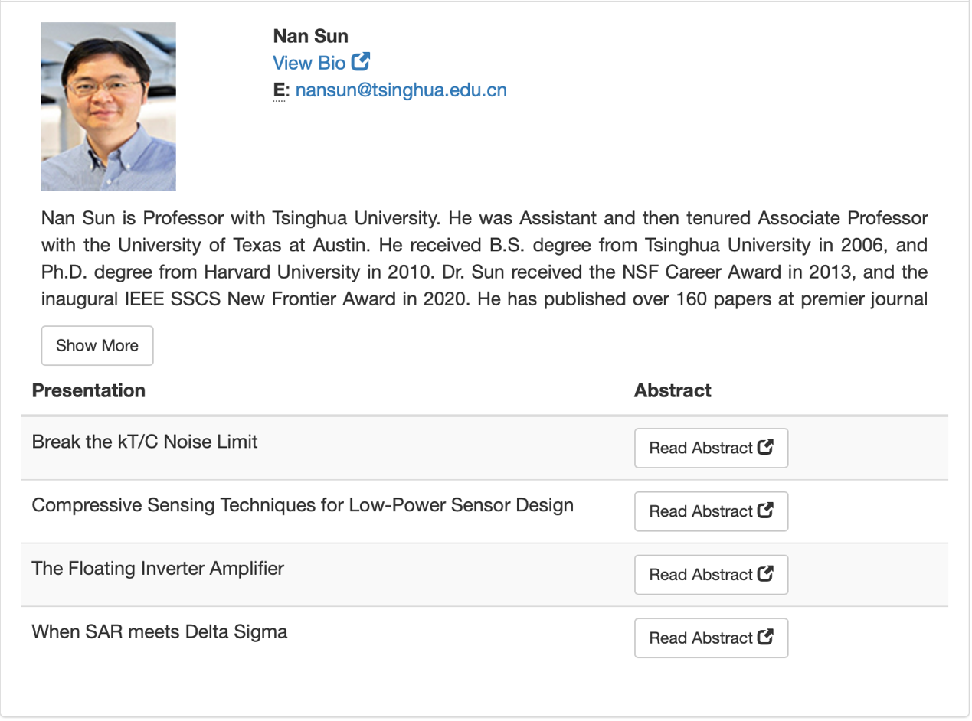The height and width of the screenshot is (721, 972).
Task: Click the Abstract column header
Action: [x=673, y=390]
